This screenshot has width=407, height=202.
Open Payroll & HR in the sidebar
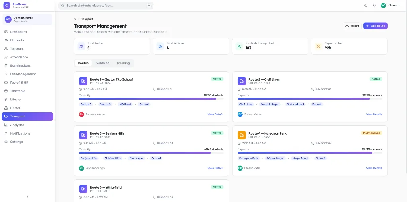pyautogui.click(x=27, y=83)
